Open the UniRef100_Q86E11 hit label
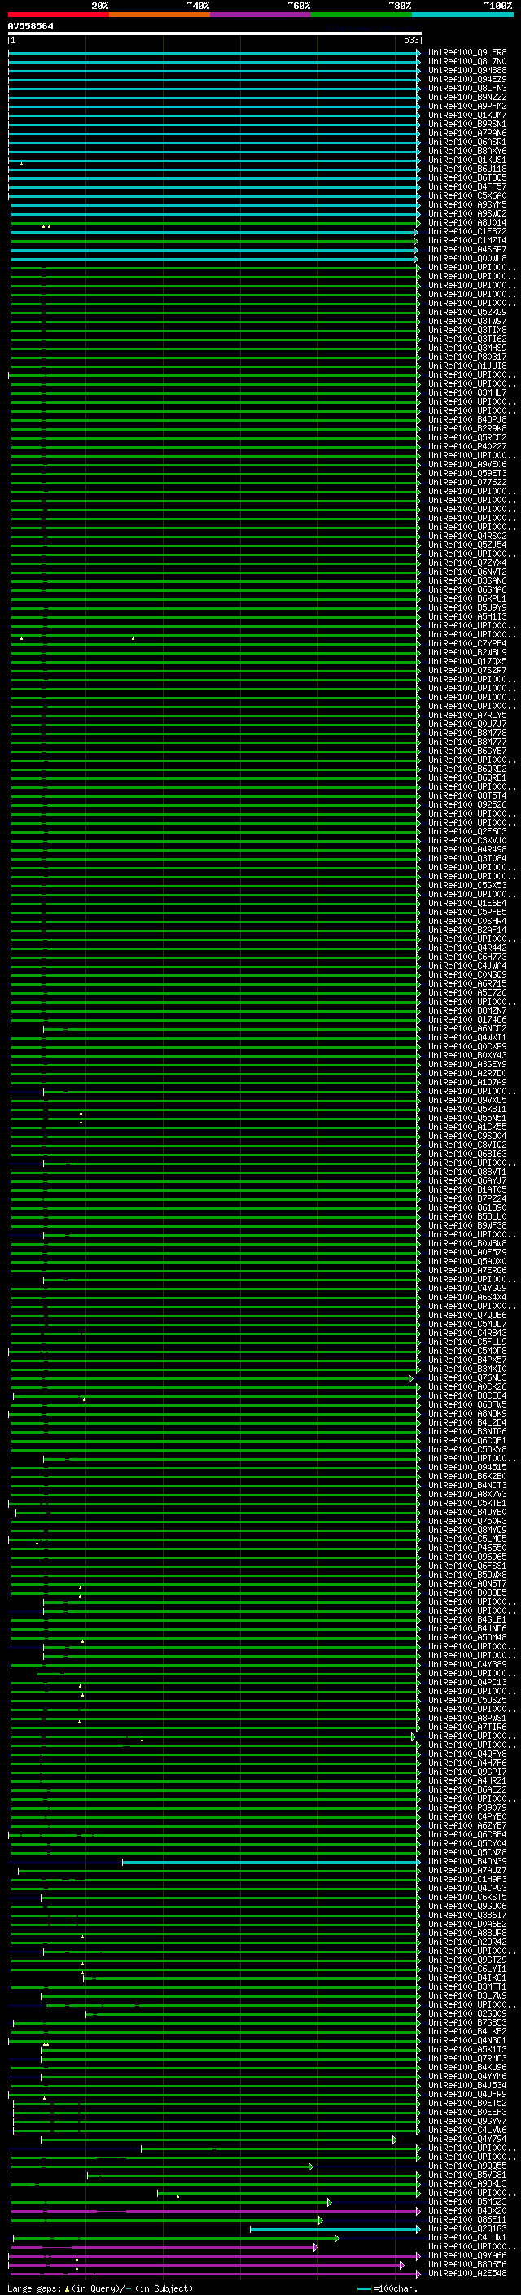Screen dimensions: 521x2295 coord(466,2220)
